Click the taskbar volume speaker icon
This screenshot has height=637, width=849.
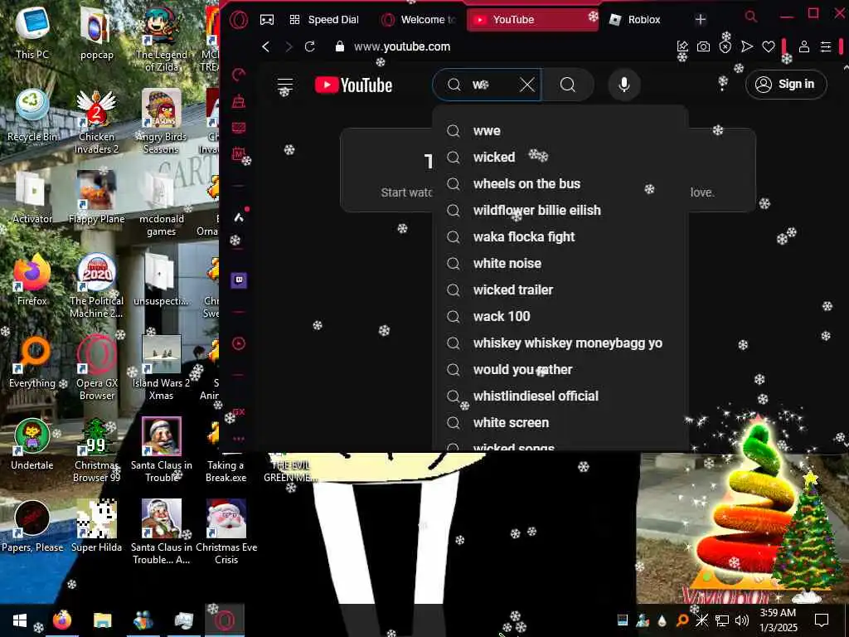pos(742,620)
